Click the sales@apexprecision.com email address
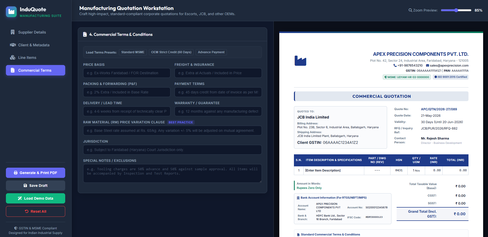 [449, 66]
